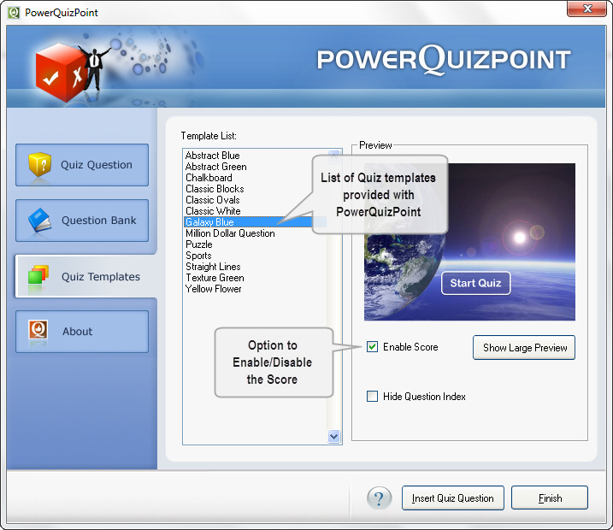The image size is (613, 530).
Task: Select the Yellow Flower template
Action: (x=214, y=289)
